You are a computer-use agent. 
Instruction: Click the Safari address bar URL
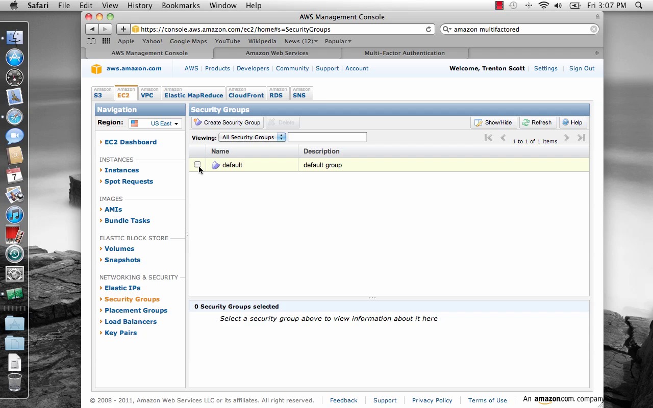click(x=236, y=29)
